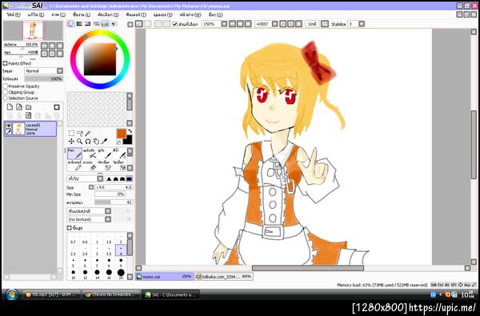The image size is (480, 316).
Task: Uncheck the show selection checkbox in toolbar
Action: (x=174, y=24)
